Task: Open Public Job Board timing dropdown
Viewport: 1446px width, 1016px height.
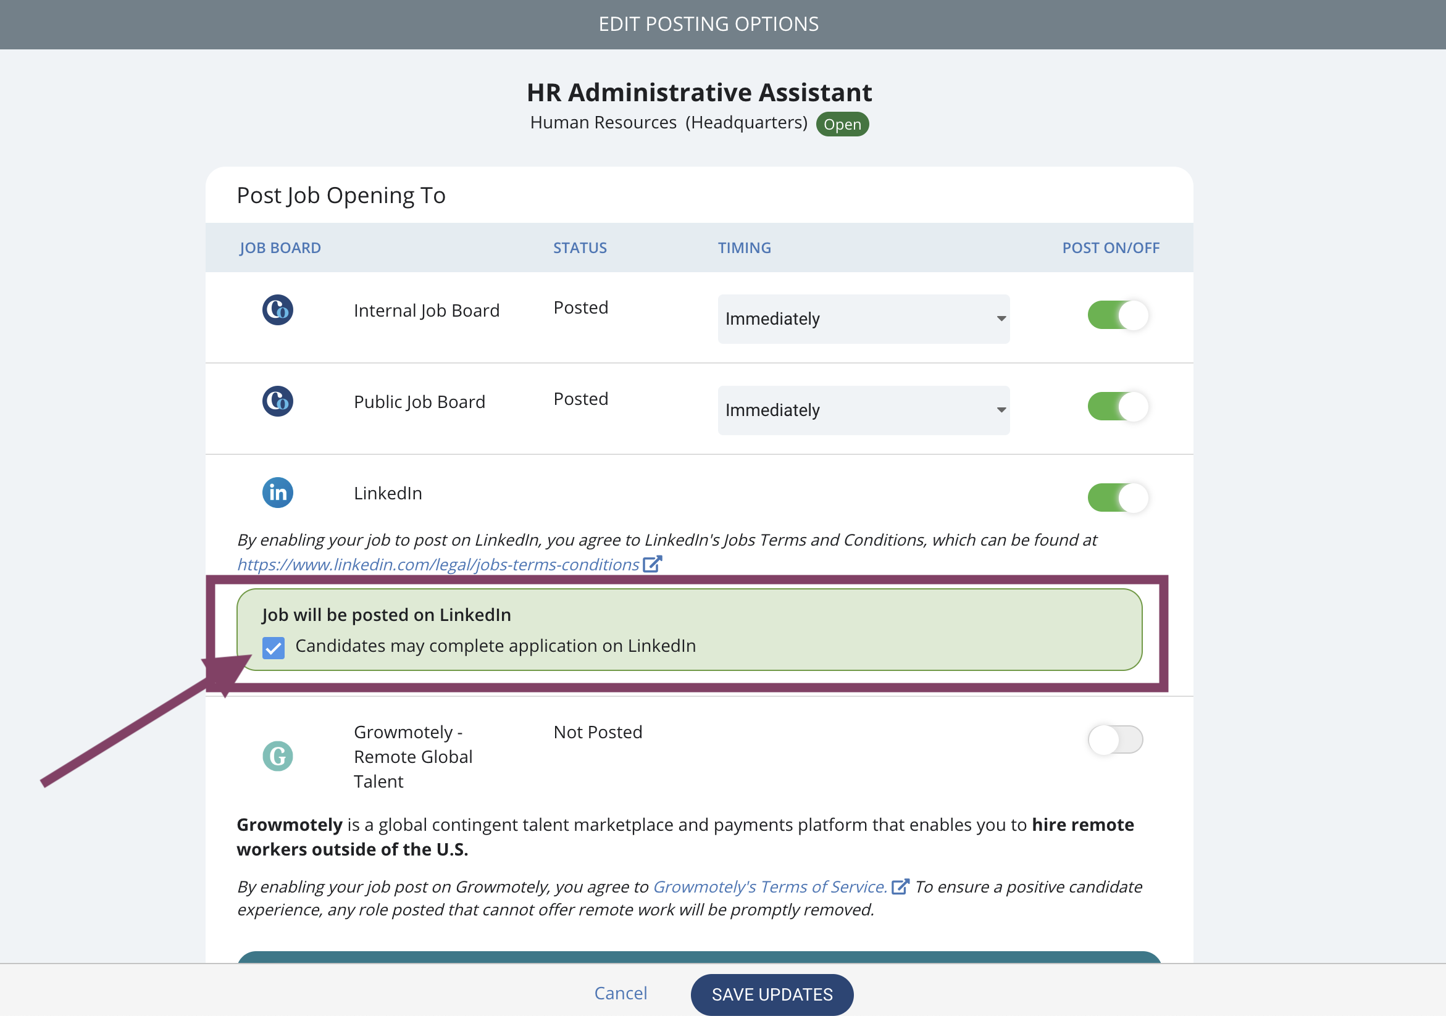Action: tap(863, 410)
